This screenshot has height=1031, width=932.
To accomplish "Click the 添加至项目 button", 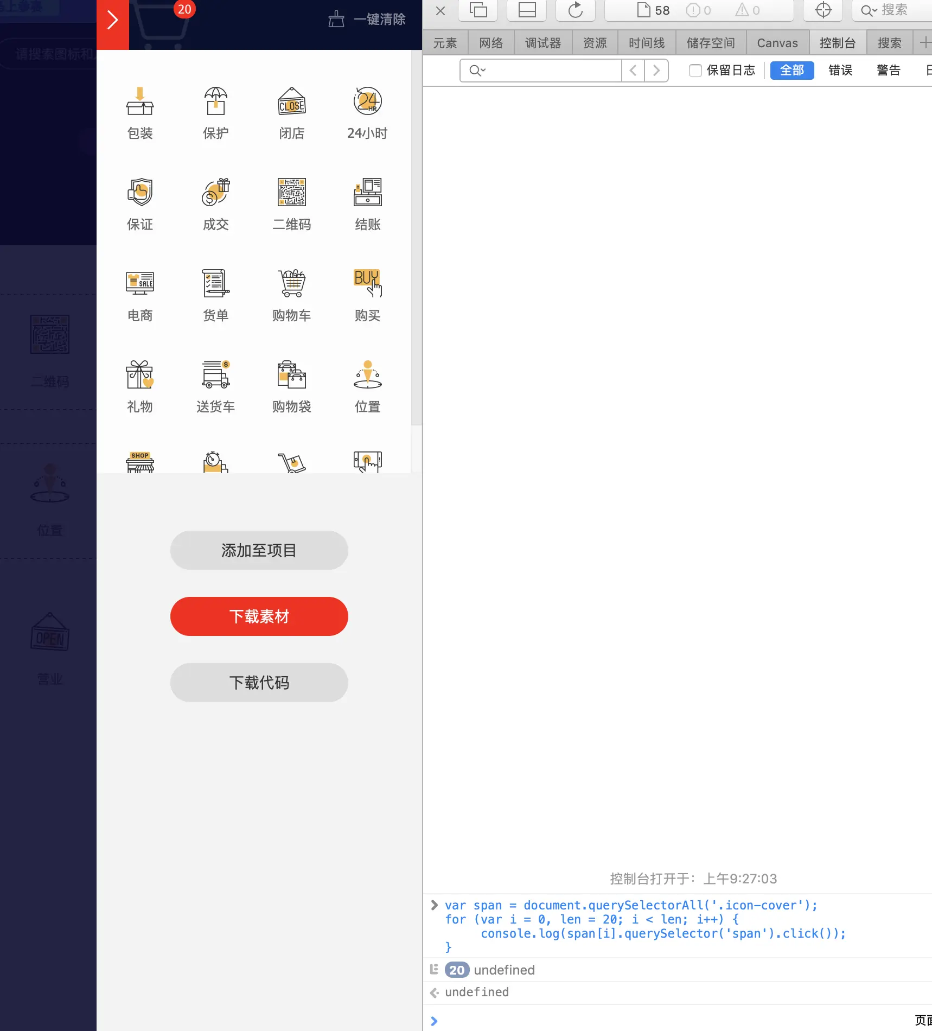I will tap(259, 550).
